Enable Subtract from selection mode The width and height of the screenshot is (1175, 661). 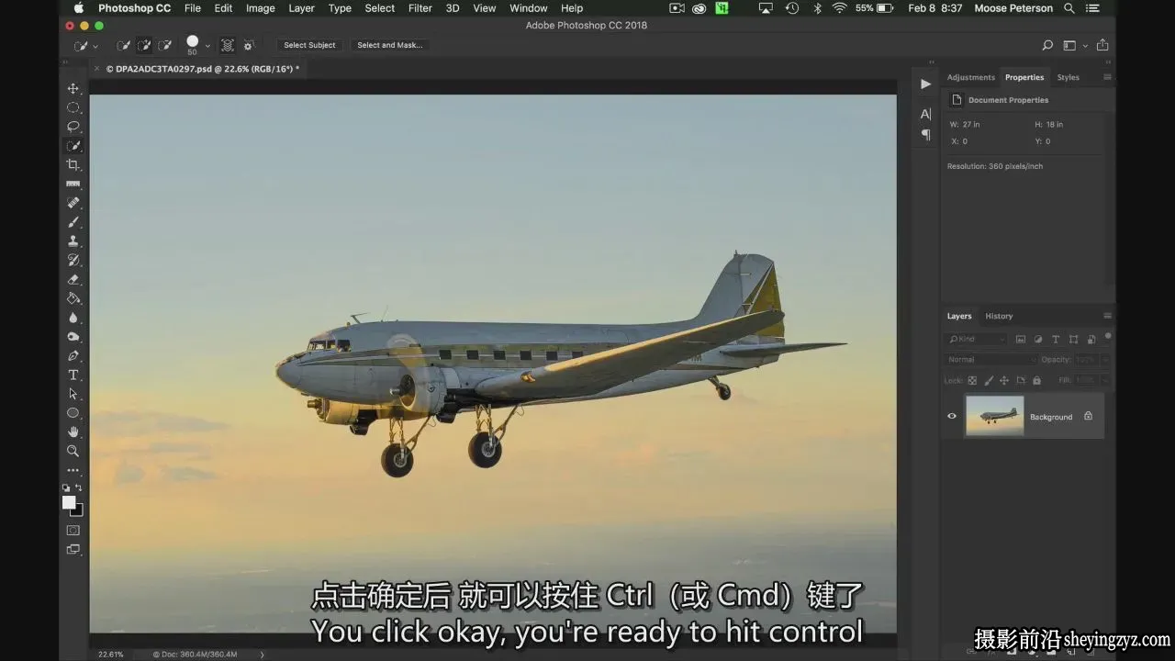click(x=165, y=45)
